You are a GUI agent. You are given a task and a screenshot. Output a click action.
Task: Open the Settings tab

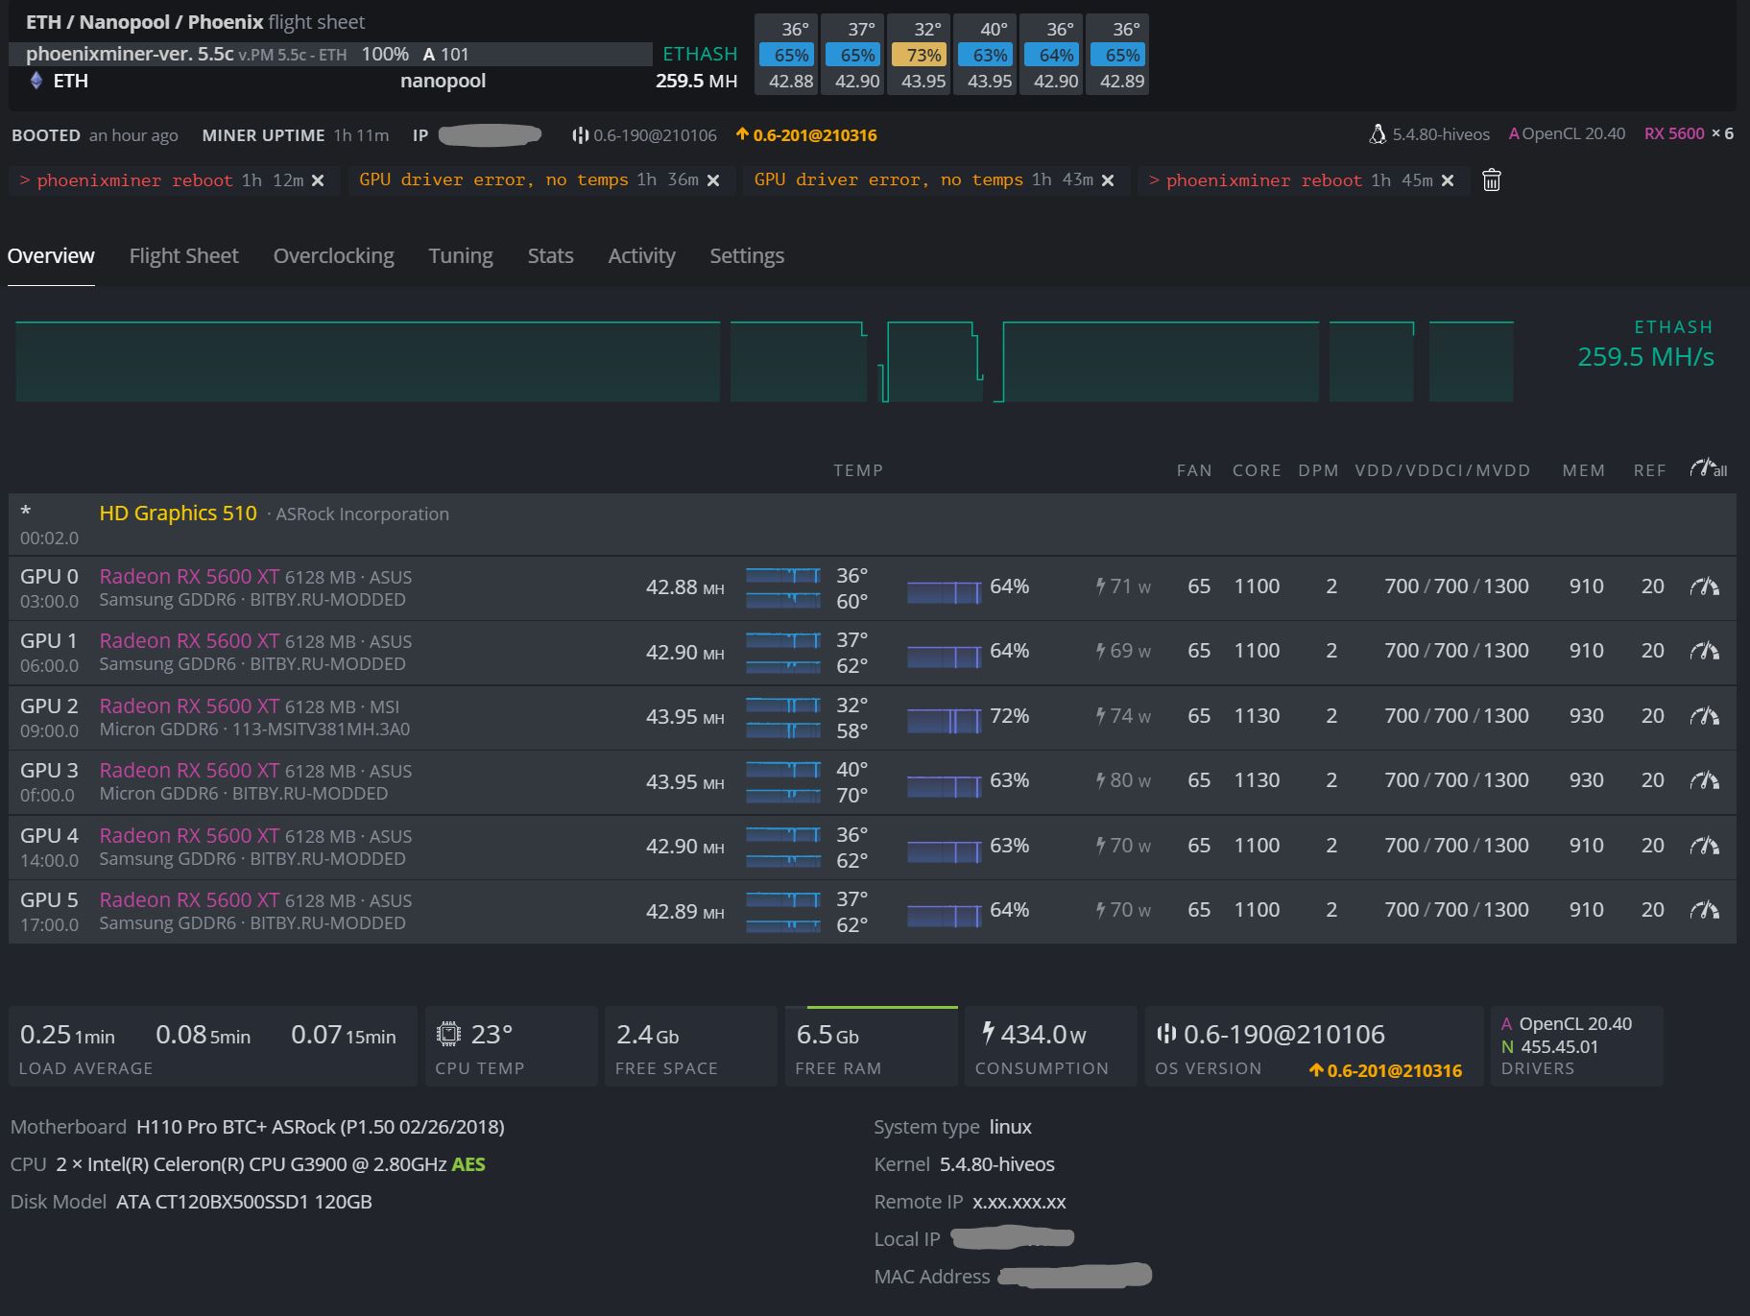pos(746,256)
